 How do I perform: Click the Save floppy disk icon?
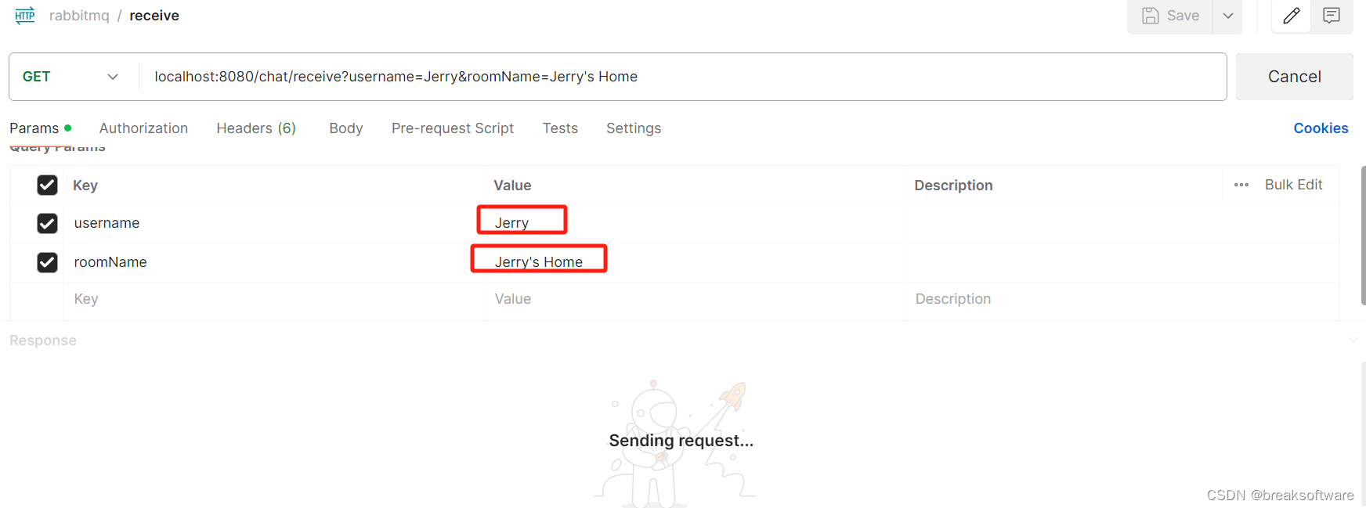tap(1151, 16)
